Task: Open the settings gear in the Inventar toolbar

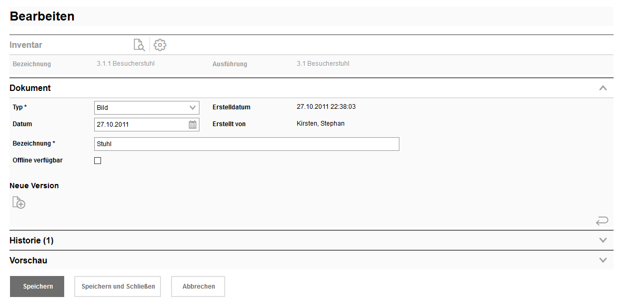Action: 159,45
